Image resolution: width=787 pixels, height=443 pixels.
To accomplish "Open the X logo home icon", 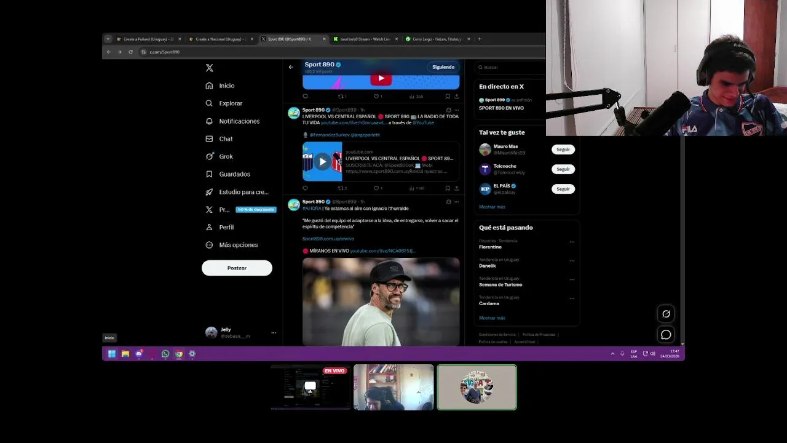I will click(x=210, y=68).
